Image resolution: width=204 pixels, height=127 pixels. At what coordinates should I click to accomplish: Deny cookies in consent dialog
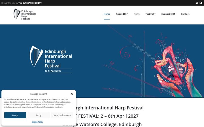pyautogui.click(x=39, y=115)
